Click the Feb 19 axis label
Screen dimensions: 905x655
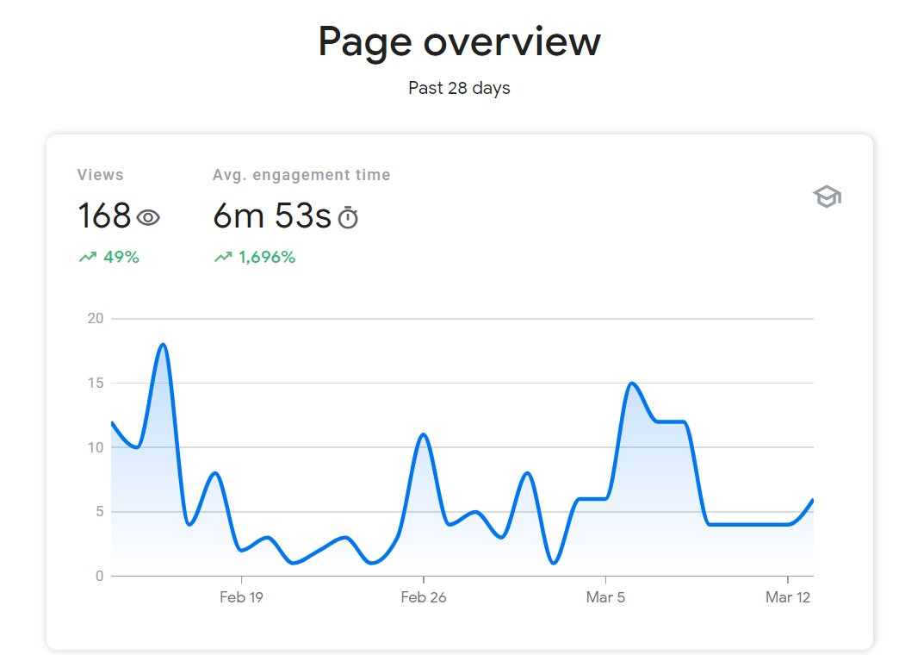click(241, 597)
